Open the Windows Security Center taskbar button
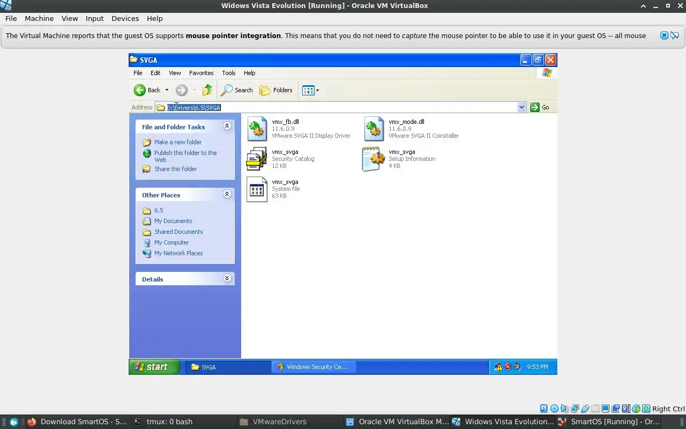This screenshot has width=686, height=429. pos(314,367)
